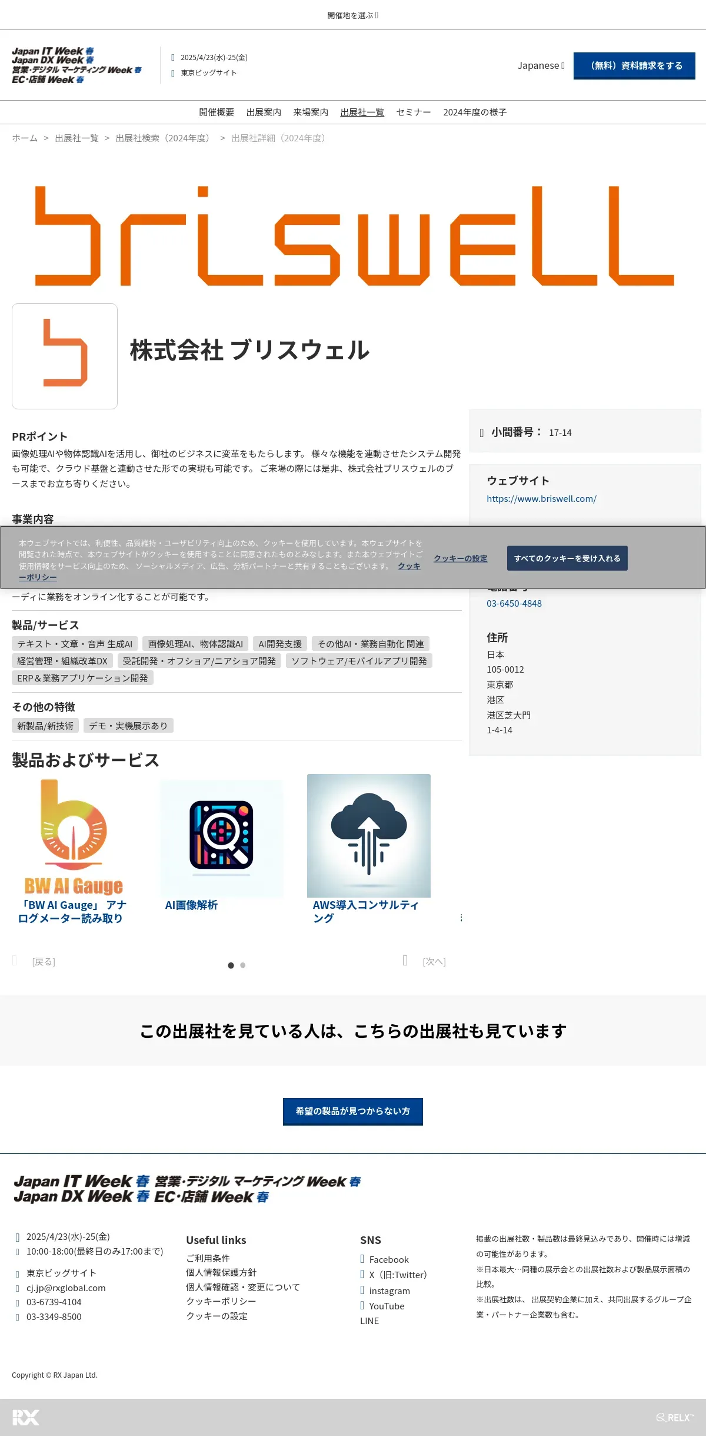Open the セミナー menu item
706x1436 pixels.
[414, 112]
